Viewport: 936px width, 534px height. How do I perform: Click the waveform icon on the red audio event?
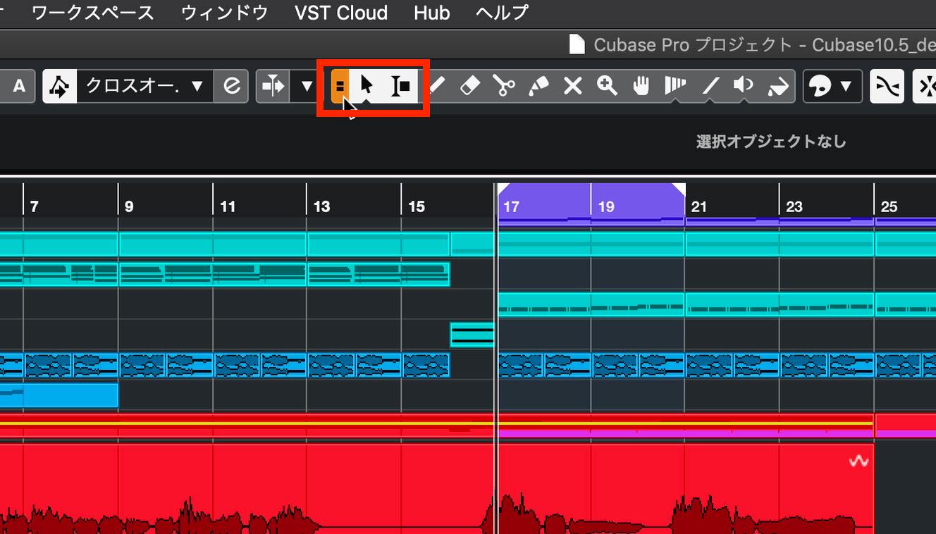858,461
